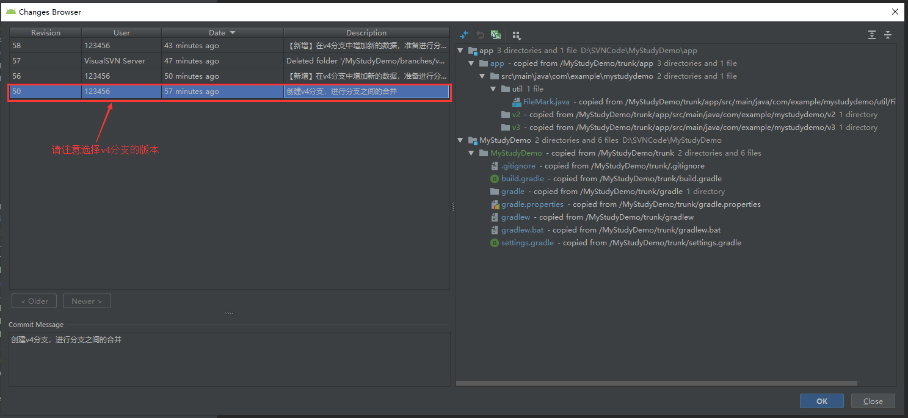The height and width of the screenshot is (418, 908).
Task: Click the Collapse All icon
Action: pos(888,35)
